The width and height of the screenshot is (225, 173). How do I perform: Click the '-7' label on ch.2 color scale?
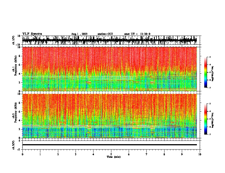point(209,134)
